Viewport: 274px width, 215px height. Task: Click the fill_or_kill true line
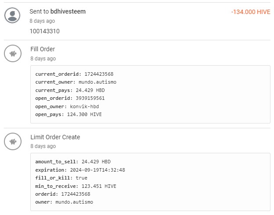tap(61, 178)
